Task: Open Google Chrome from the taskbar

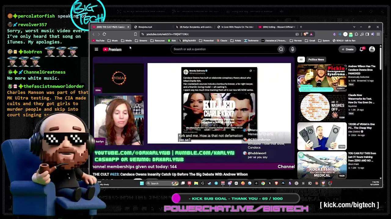Action: 263,183
